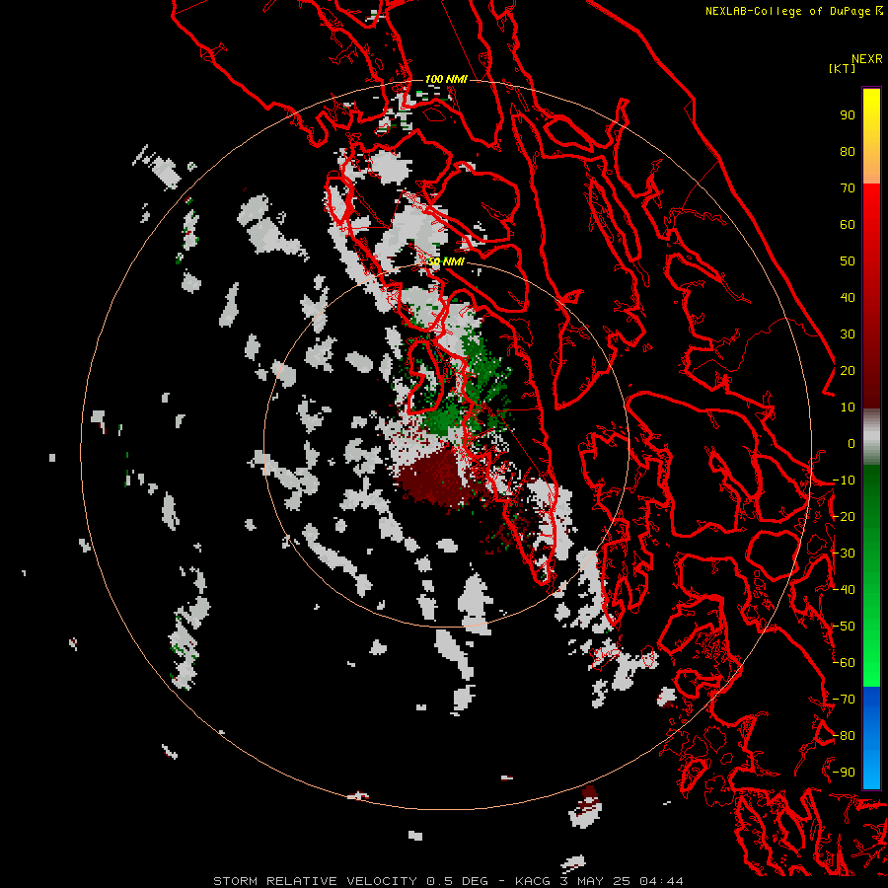Viewport: 888px width, 888px height.
Task: Click the 100 NMI range ring label
Action: (x=446, y=79)
